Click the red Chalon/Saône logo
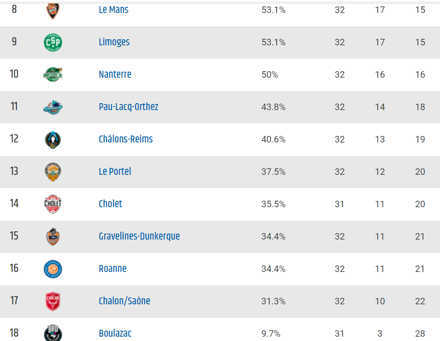This screenshot has height=341, width=440. tap(53, 301)
